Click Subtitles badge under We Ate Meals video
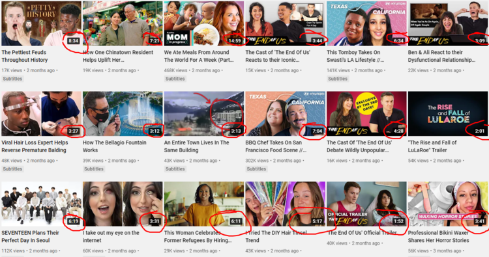 point(175,79)
